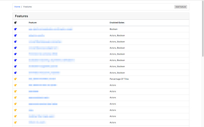Click the Enabled Gates column header
Viewport: 204px width, 127px height.
coord(117,23)
